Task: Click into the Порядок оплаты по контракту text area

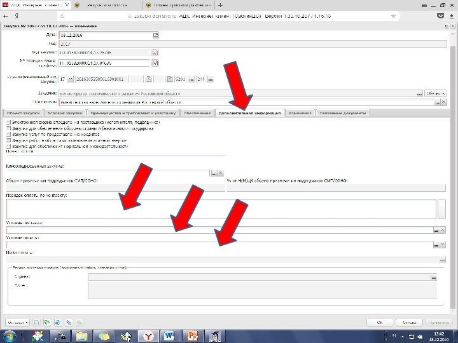Action: coord(221,209)
